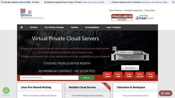Screen dimensions: 175x98
Task: Open the FraudLabs Pro Secured badge
Action: pyautogui.click(x=122, y=17)
